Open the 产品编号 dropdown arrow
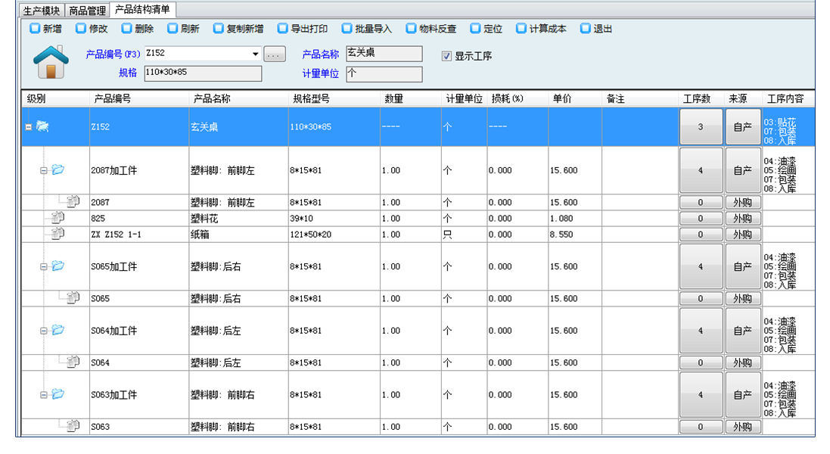The width and height of the screenshot is (830, 454). tap(256, 54)
